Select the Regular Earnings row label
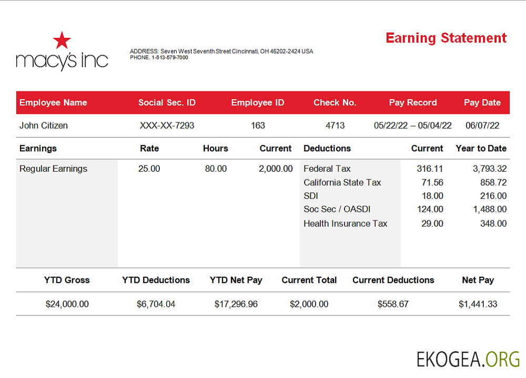Viewport: 526px width, 378px height. pyautogui.click(x=53, y=169)
